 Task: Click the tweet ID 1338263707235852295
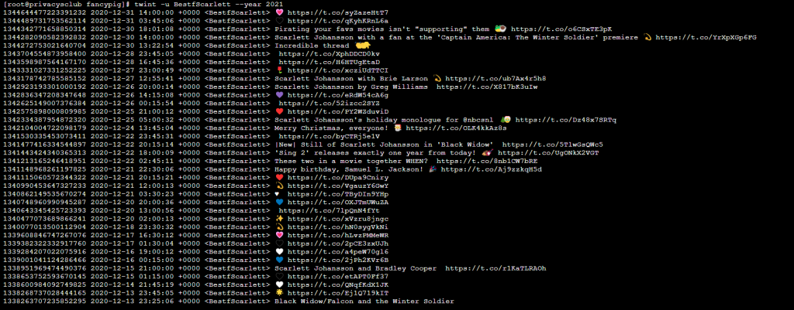(44, 301)
